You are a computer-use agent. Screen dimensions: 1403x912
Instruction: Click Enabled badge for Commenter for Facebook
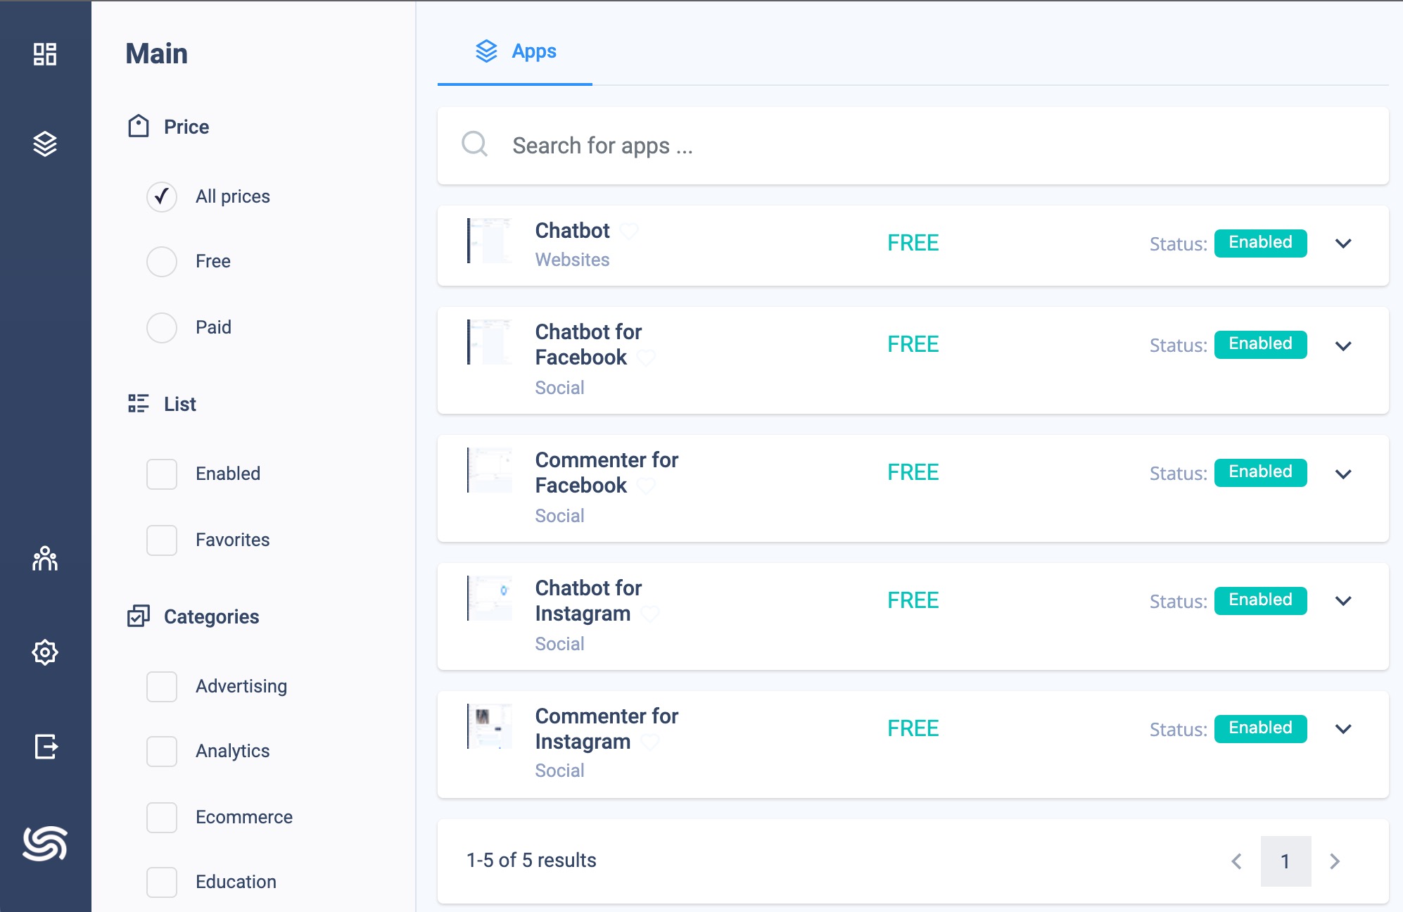click(x=1260, y=472)
